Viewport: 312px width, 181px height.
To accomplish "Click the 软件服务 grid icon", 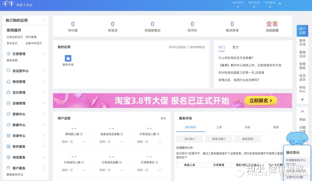I will (8, 146).
